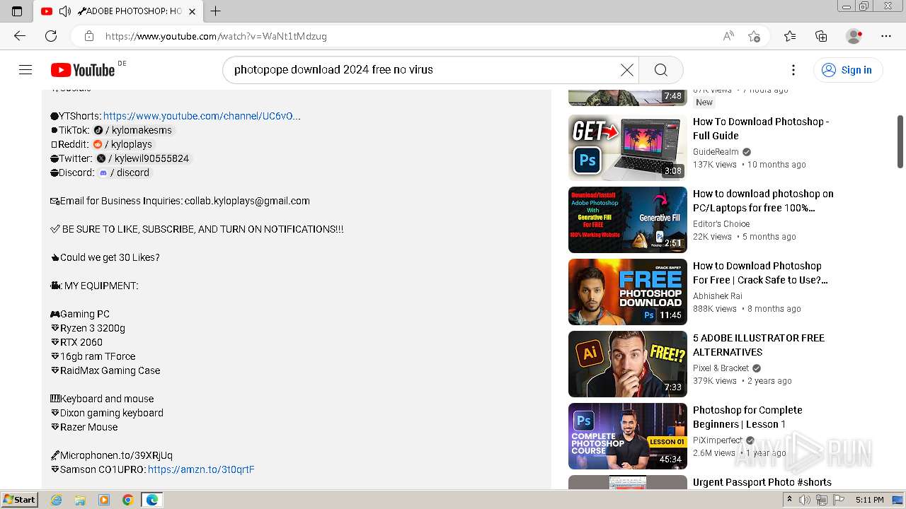Refresh the page with reload icon
Viewport: 906px width, 509px height.
(51, 36)
